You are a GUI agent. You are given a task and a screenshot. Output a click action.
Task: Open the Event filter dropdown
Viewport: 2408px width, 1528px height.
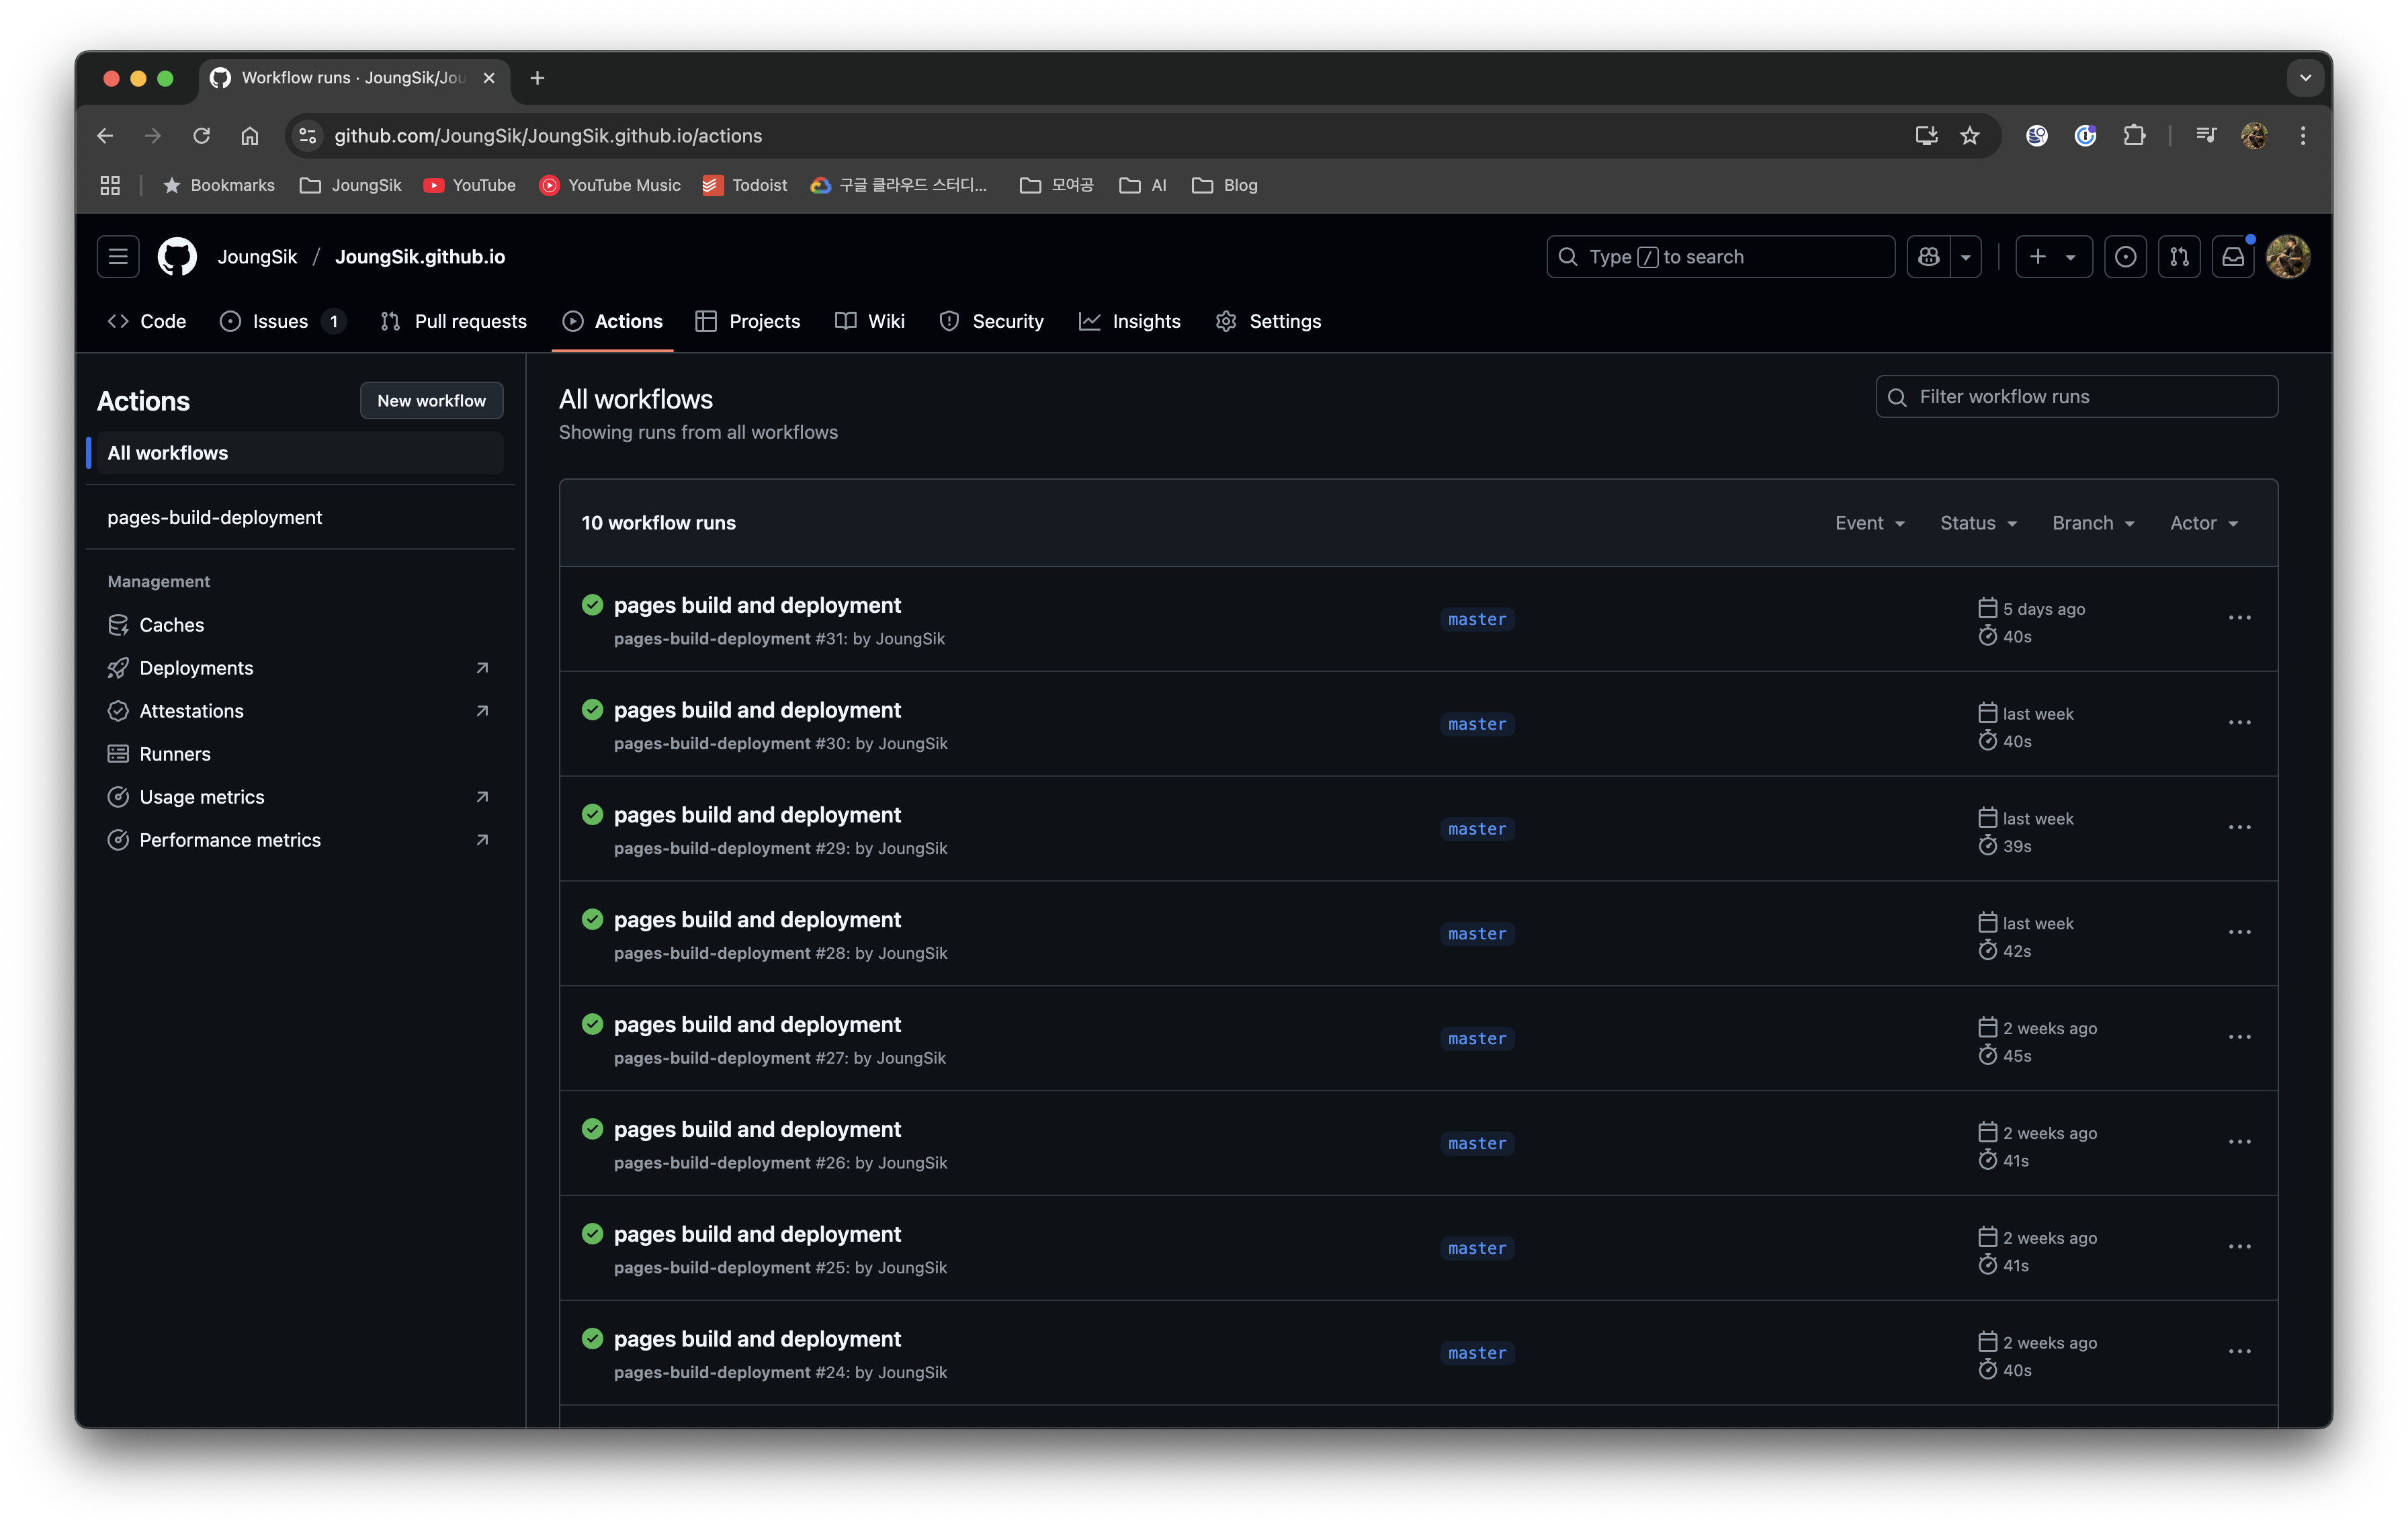[x=1869, y=523]
